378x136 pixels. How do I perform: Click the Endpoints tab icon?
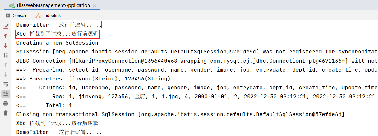[38, 15]
